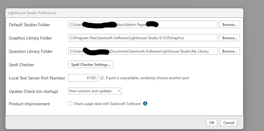This screenshot has height=131, width=264.
Task: Cancel the preferences dialog
Action: (229, 123)
